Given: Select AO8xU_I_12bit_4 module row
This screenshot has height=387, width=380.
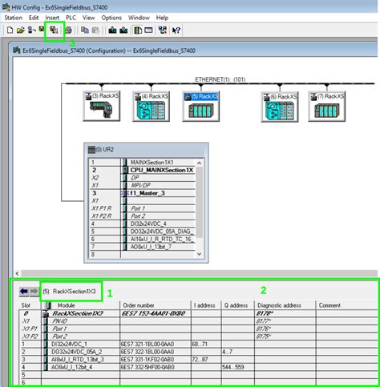Looking at the screenshot, I should tap(199, 367).
